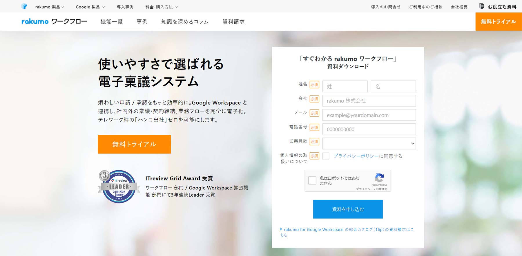Open お役立ち資料 in top bar

point(502,7)
